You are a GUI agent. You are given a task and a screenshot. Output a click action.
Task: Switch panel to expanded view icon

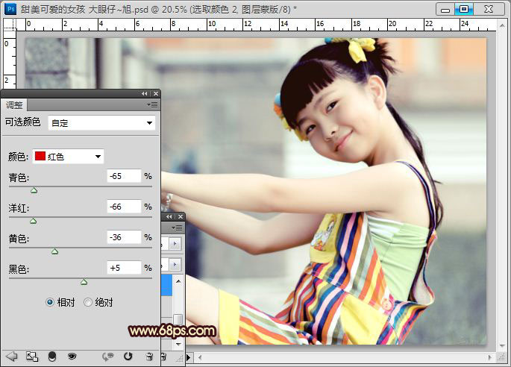point(32,357)
